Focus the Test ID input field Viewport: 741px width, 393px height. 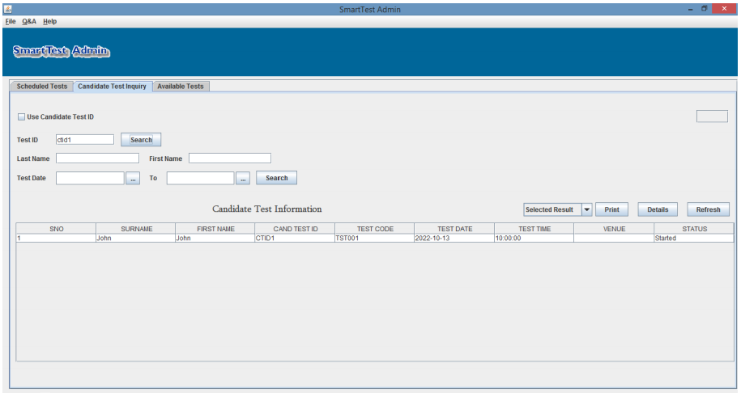click(85, 140)
